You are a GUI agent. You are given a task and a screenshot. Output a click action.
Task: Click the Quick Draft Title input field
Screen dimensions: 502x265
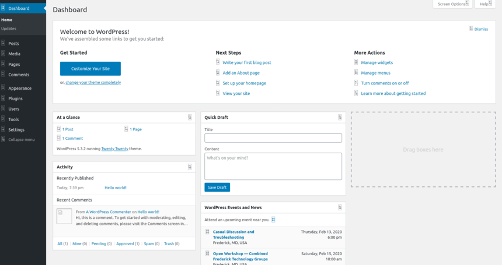coord(273,138)
